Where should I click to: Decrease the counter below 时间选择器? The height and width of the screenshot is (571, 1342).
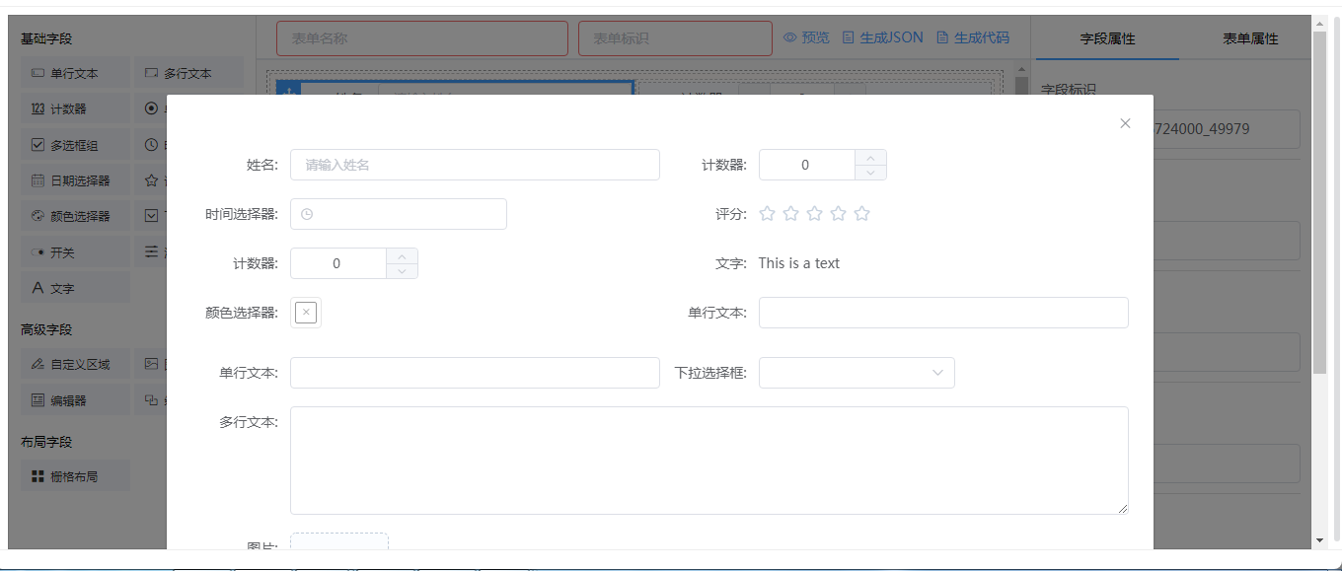[x=401, y=271]
